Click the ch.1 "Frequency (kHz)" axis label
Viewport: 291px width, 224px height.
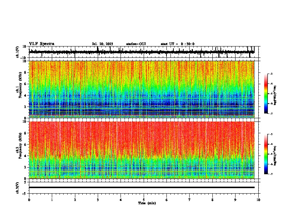[20, 85]
